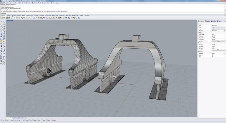Click the Cut scissors icon
Viewport: 226px width, 123px height.
point(14,18)
